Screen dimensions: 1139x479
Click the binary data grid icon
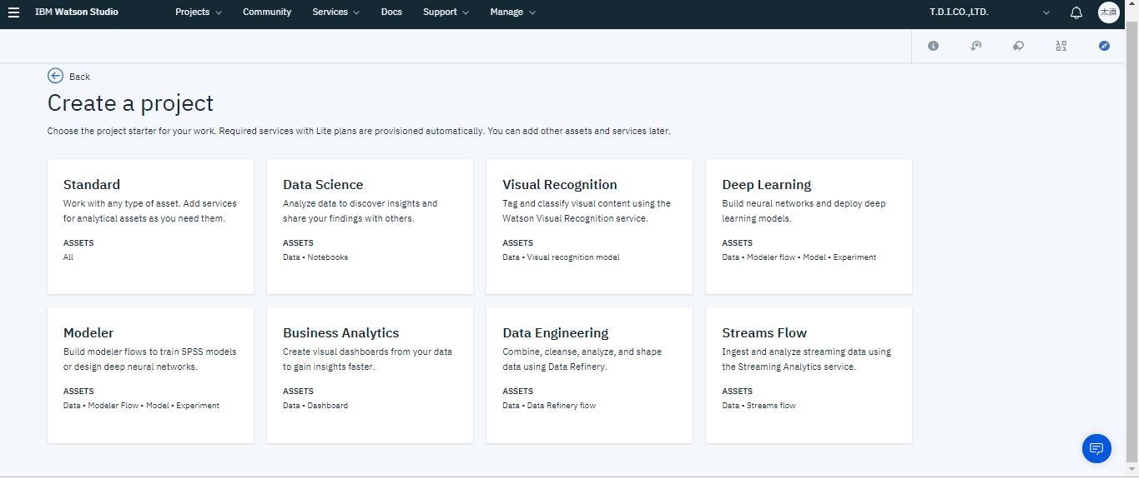click(x=1061, y=46)
